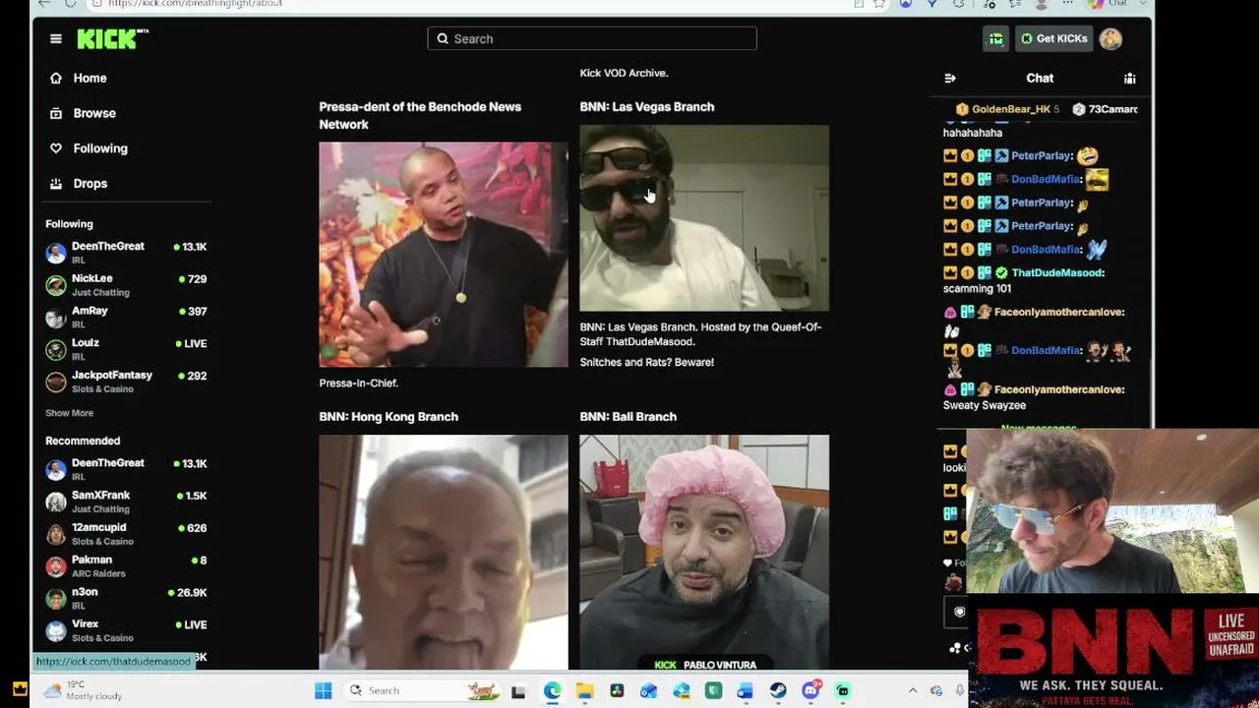The image size is (1259, 708).
Task: Open the green gift shop icon button
Action: click(x=995, y=38)
